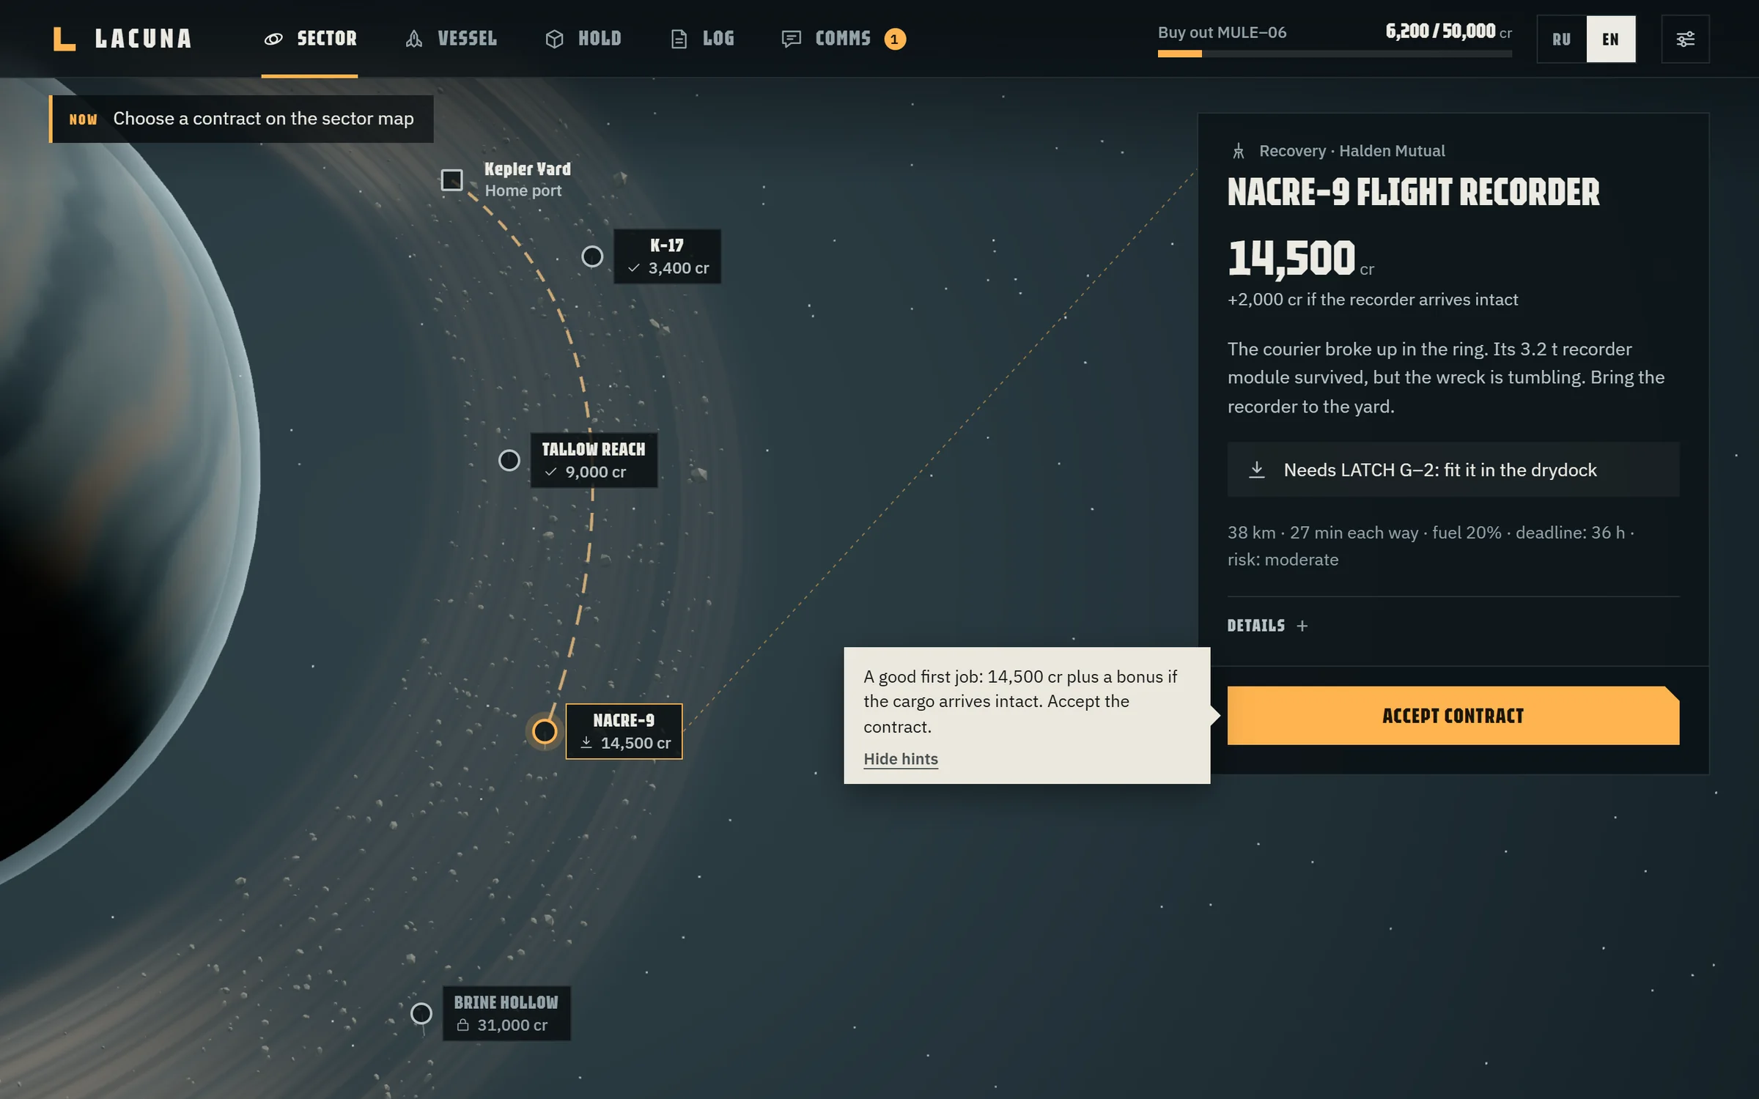Viewport: 1759px width, 1099px height.
Task: Click the 6,200 / 50,000 cr balance readout
Action: tap(1448, 32)
